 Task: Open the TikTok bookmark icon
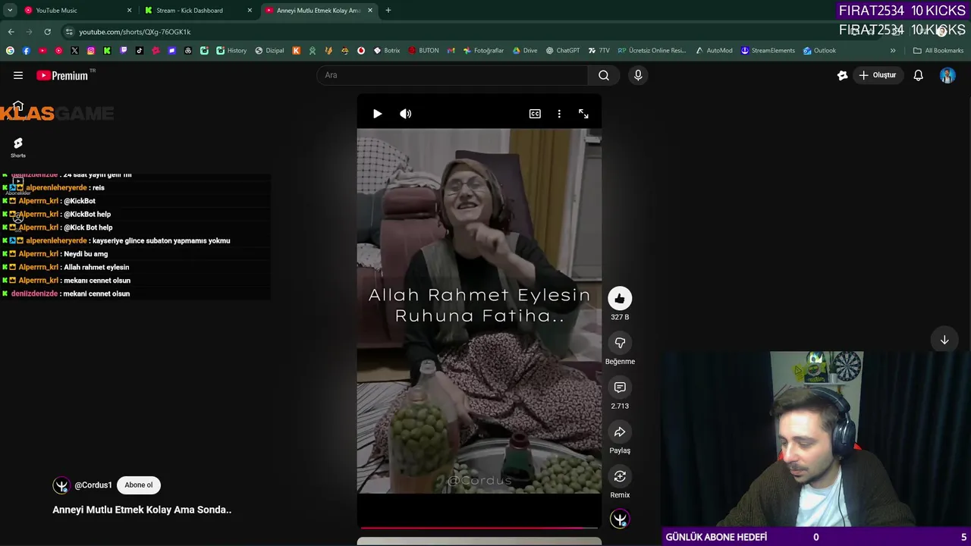(140, 51)
